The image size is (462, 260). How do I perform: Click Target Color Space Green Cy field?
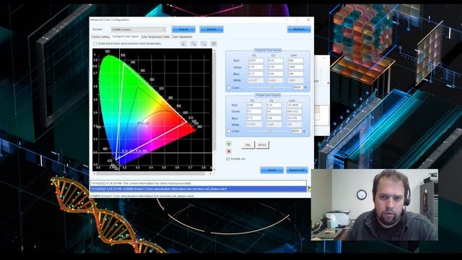tap(274, 111)
